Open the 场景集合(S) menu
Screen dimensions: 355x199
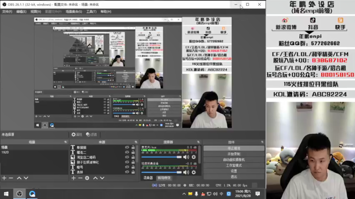click(74, 11)
